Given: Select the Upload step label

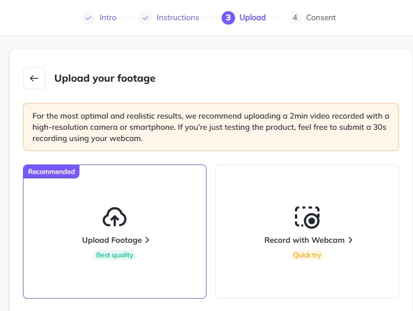Looking at the screenshot, I should tap(252, 18).
